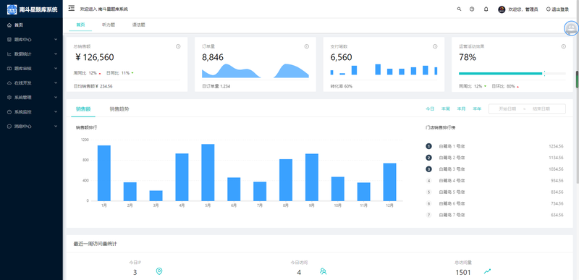Open the robot assistant floating icon
The height and width of the screenshot is (280, 579).
coord(571,28)
